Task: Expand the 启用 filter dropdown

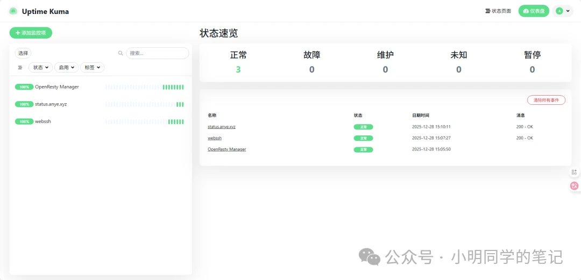Action: click(66, 67)
